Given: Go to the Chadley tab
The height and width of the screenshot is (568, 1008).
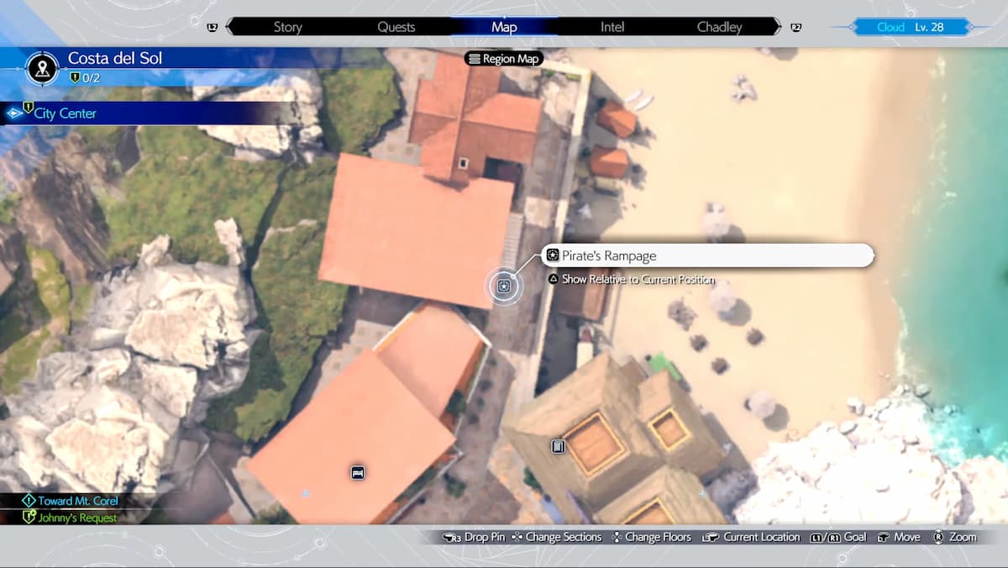Looking at the screenshot, I should [719, 27].
